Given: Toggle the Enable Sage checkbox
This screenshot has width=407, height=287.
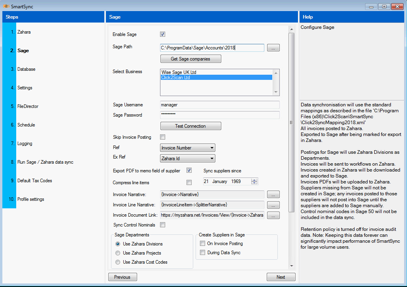Looking at the screenshot, I should pos(163,34).
